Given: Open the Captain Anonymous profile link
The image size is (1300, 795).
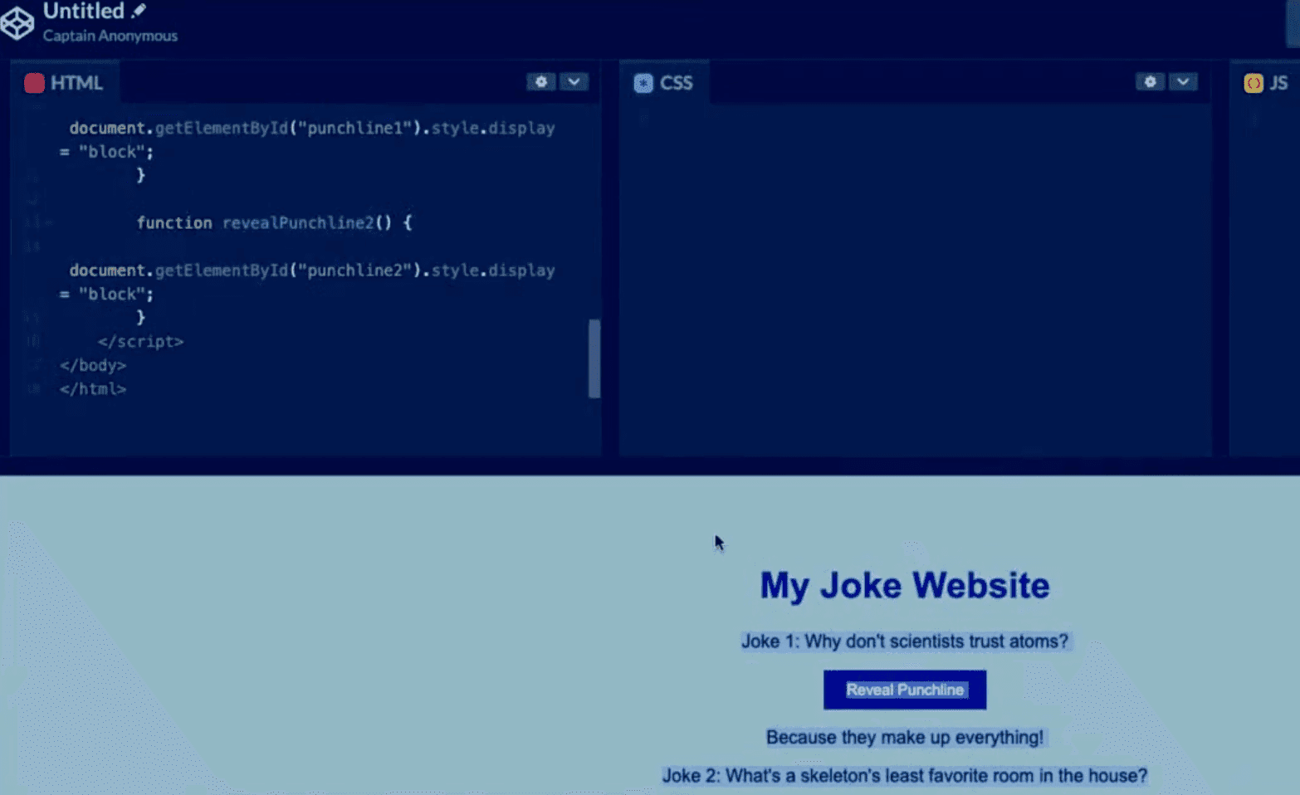Looking at the screenshot, I should 110,36.
